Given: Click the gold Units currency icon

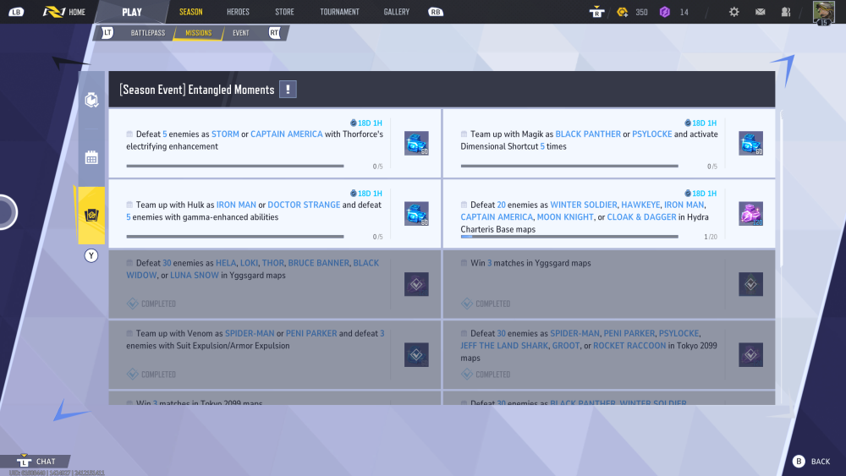Looking at the screenshot, I should (622, 12).
